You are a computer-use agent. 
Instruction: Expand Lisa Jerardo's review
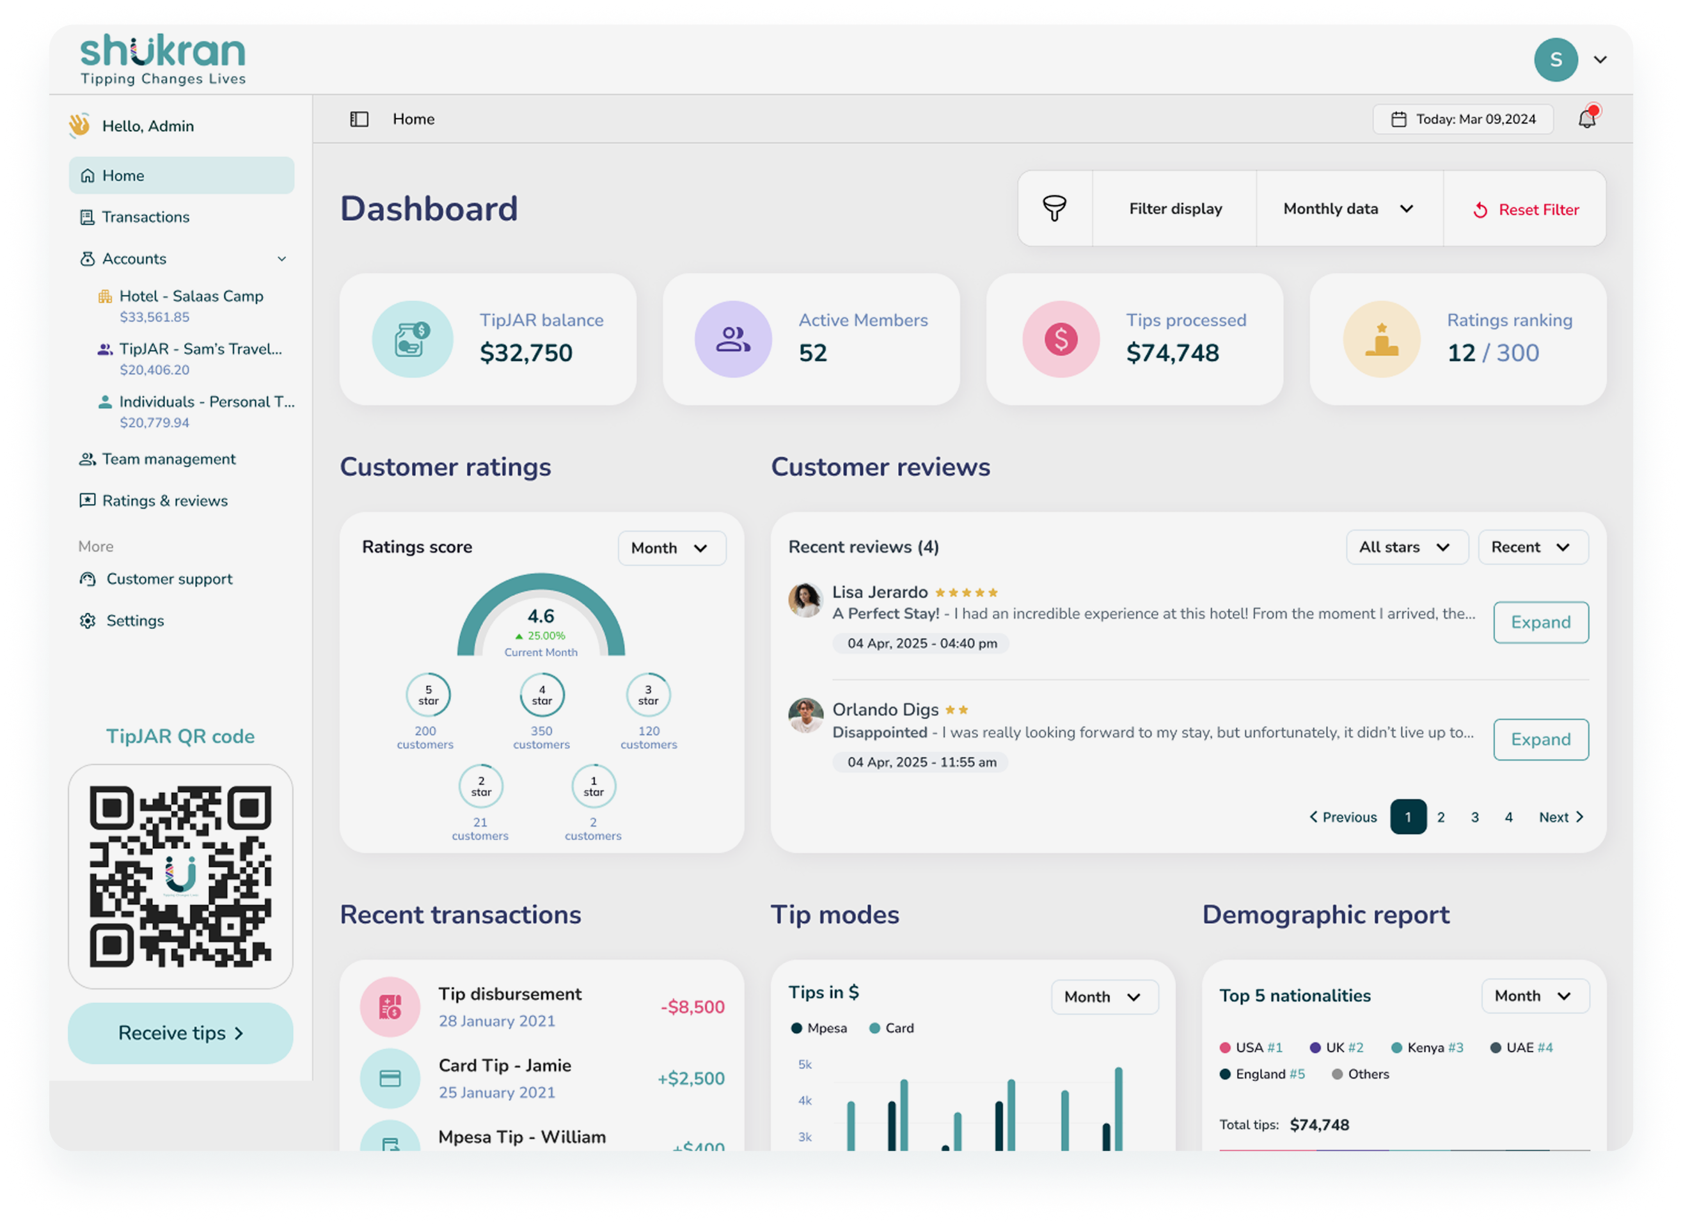point(1540,622)
